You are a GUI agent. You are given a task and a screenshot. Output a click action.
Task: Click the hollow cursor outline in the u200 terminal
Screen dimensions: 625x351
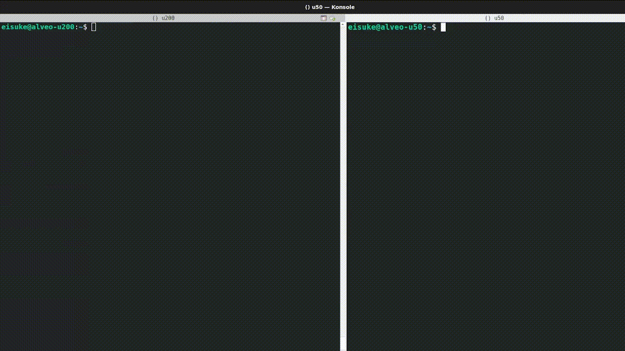coord(93,27)
